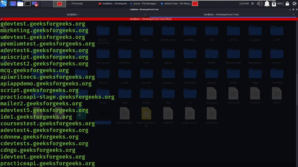Switch to kali@kali: ~/Desktop/Ar... taskbar window
Image resolution: width=298 pixels, height=167 pixels.
114,4
